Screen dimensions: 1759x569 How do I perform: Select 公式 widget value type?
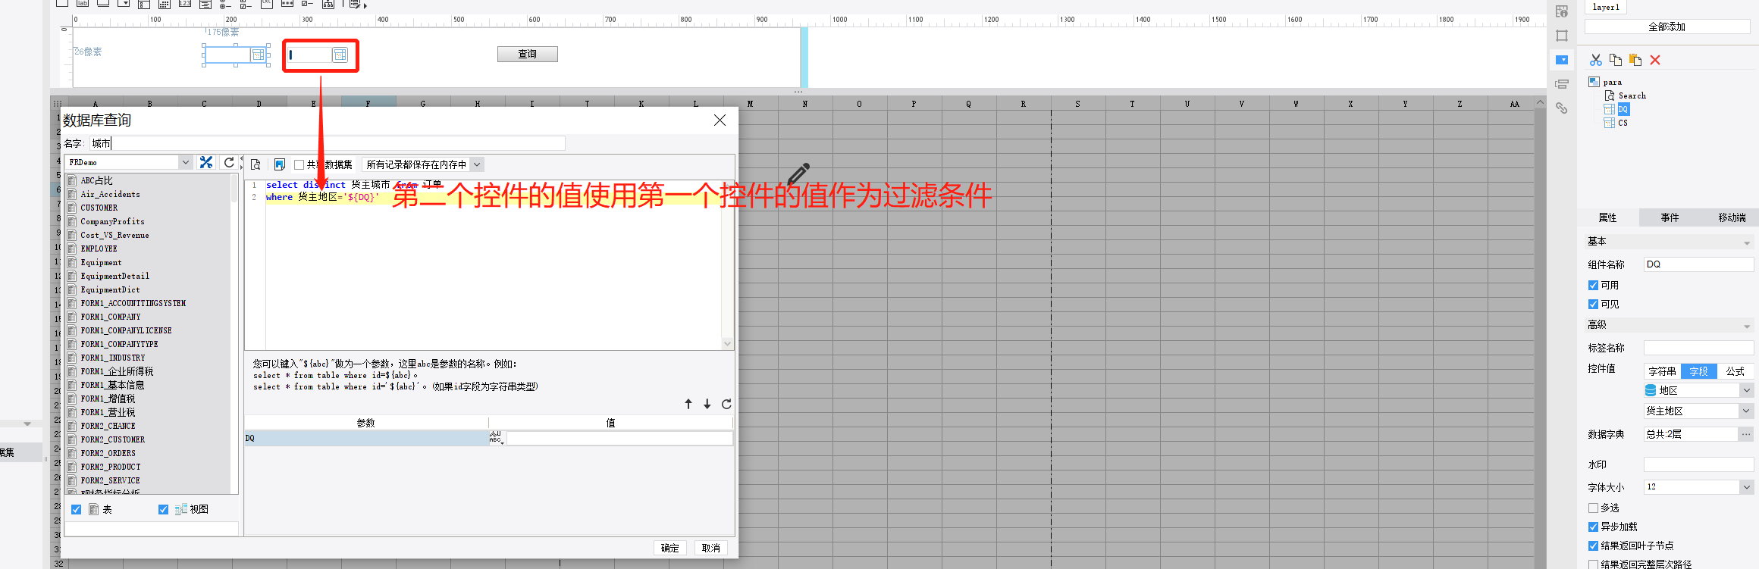(x=1735, y=371)
